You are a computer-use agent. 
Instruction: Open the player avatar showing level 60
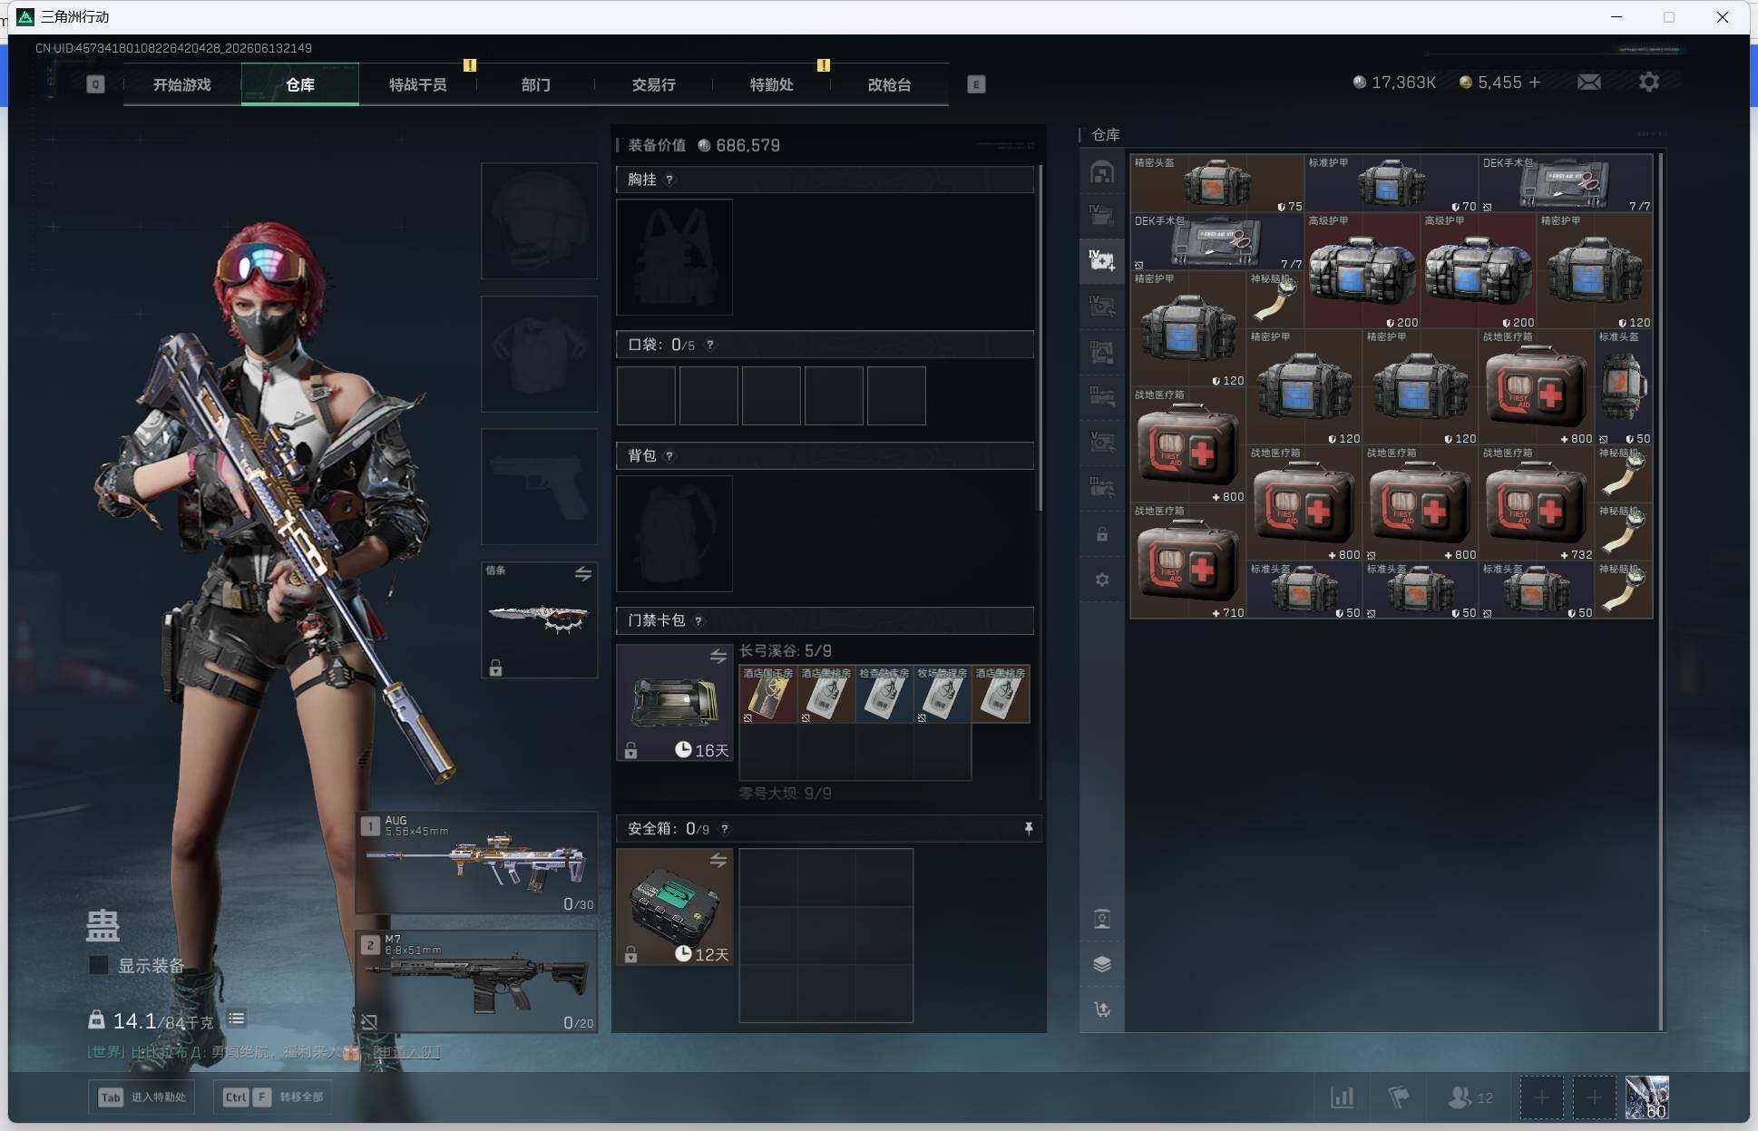pos(1647,1097)
